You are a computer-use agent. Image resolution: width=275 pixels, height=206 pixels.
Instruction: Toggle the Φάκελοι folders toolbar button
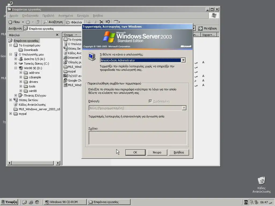(74, 22)
